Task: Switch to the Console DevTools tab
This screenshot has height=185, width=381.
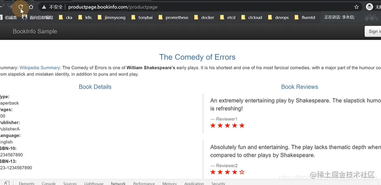Action: point(48,183)
